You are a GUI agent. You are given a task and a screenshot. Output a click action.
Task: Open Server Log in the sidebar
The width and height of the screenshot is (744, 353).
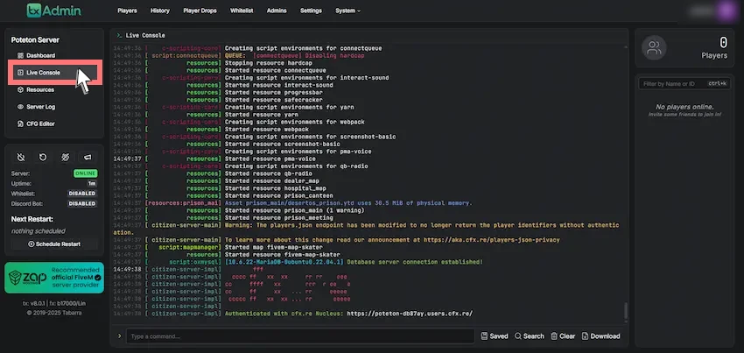[53, 107]
